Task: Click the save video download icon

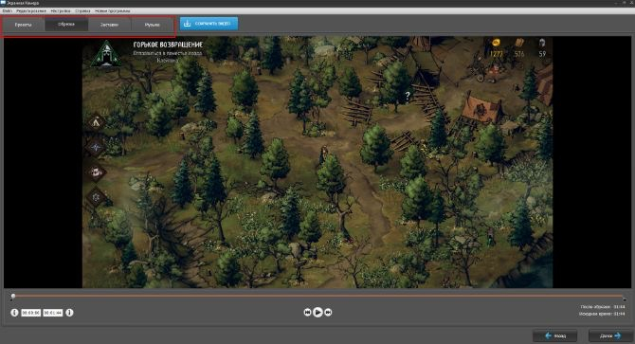Action: [187, 24]
